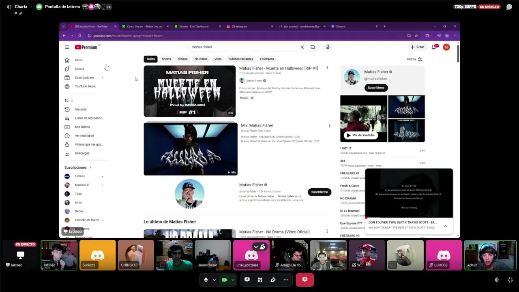Open more options in Discord call bar

coord(286,280)
